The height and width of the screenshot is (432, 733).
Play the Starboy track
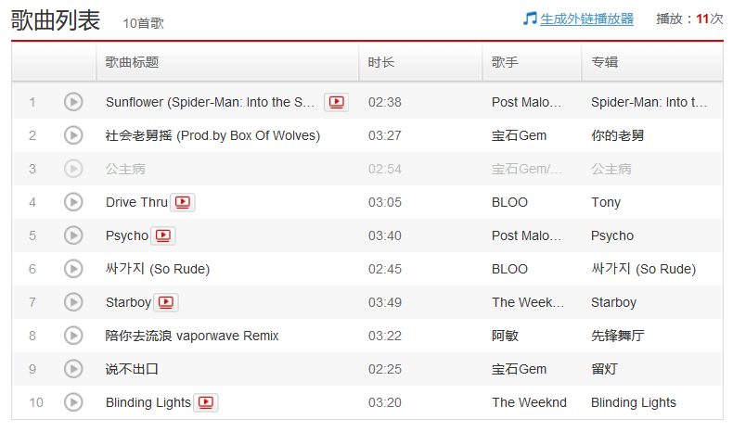coord(73,302)
